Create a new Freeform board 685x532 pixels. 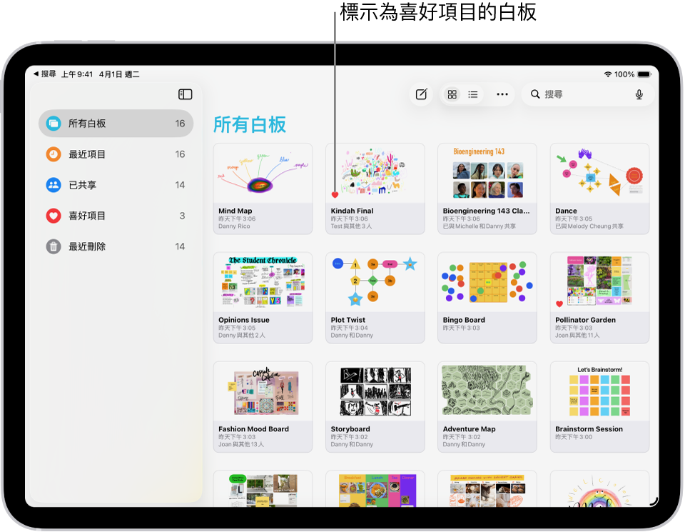(x=421, y=94)
